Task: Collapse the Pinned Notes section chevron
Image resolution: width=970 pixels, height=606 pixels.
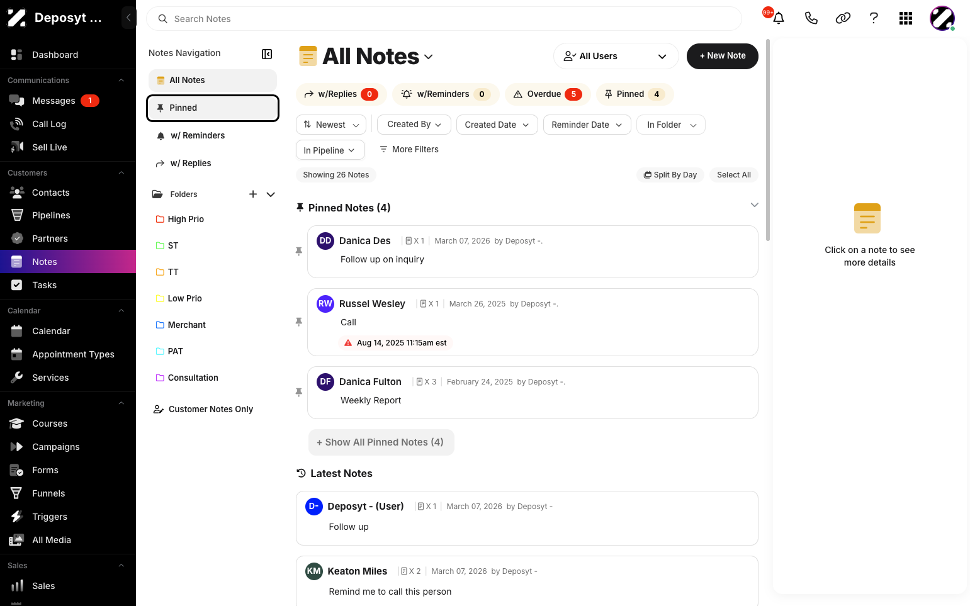Action: [754, 205]
